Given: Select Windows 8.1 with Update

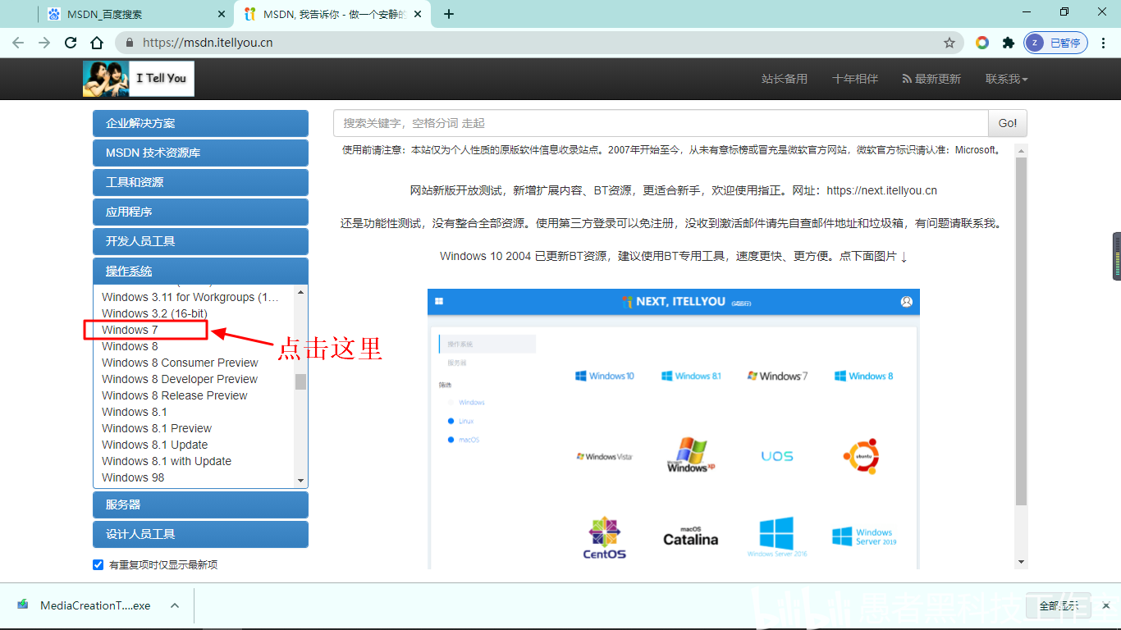Looking at the screenshot, I should click(x=167, y=461).
